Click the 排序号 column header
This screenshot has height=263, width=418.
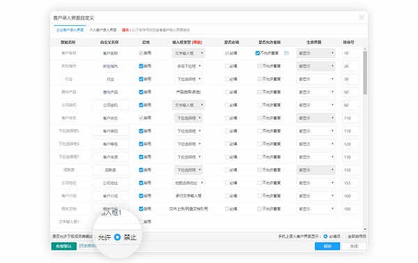(348, 42)
